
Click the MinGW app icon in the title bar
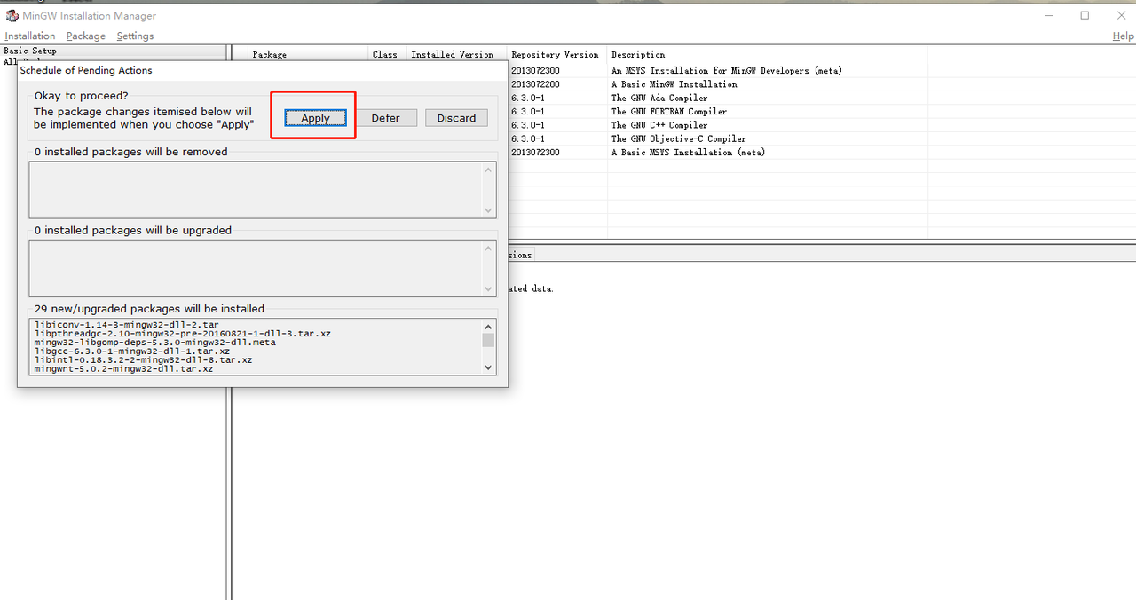12,15
